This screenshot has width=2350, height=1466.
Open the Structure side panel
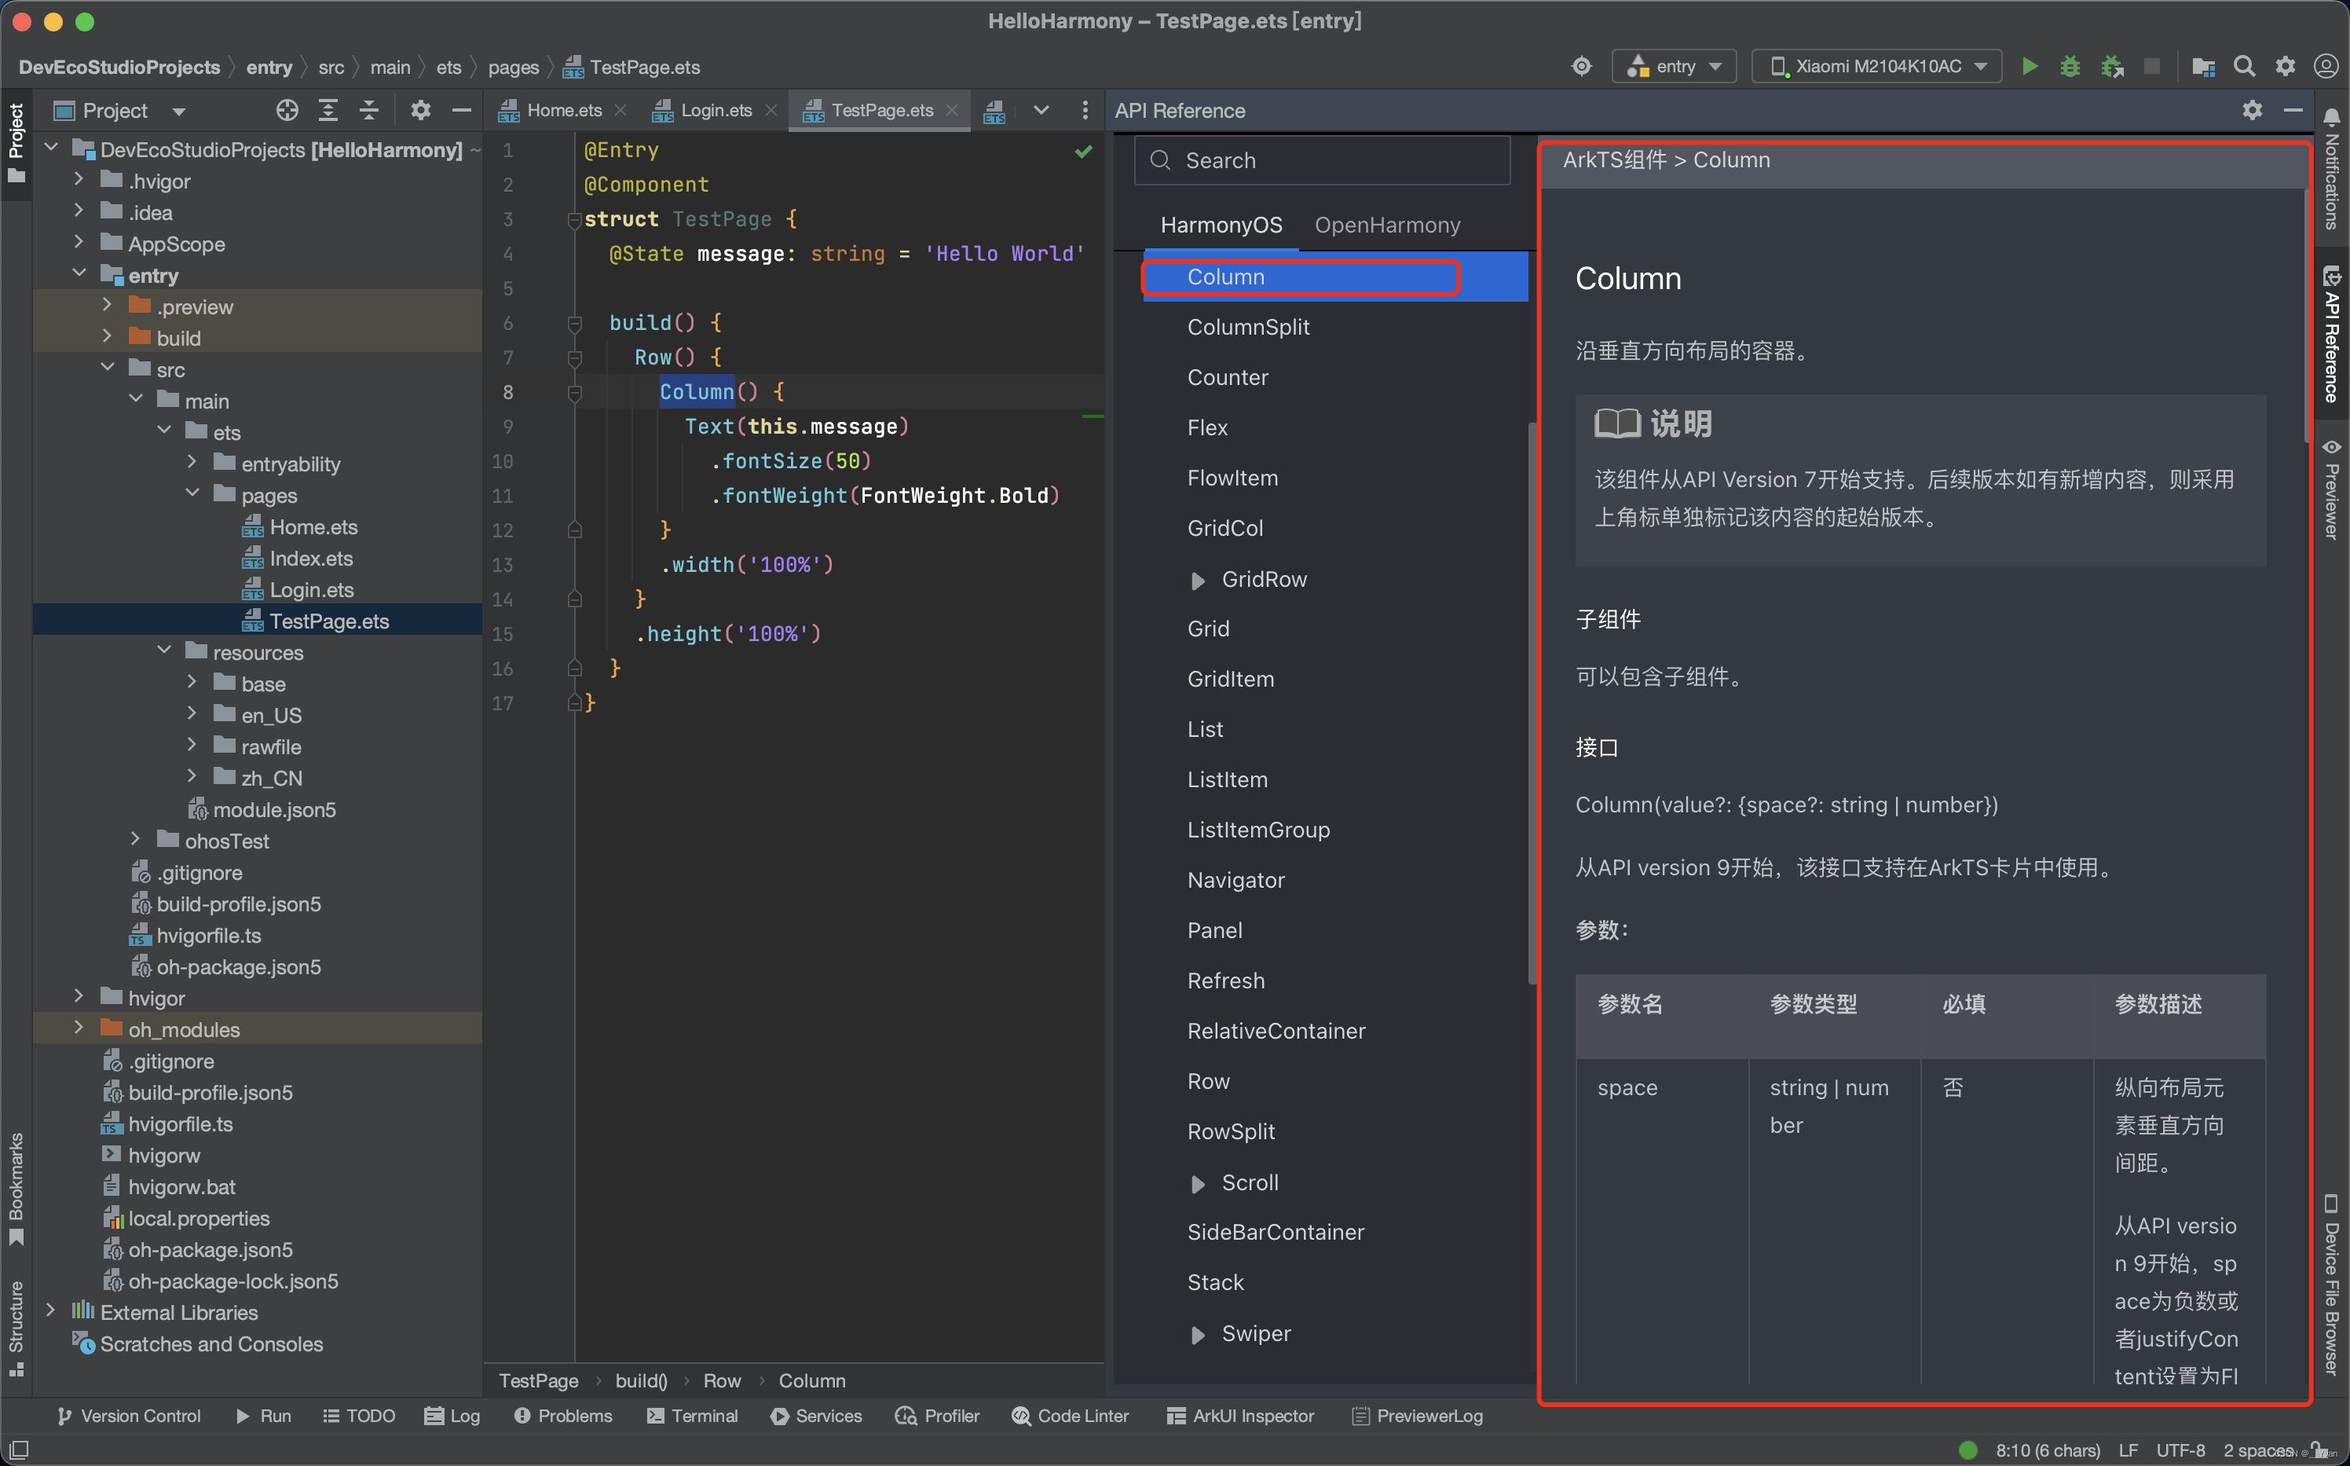[16, 1329]
